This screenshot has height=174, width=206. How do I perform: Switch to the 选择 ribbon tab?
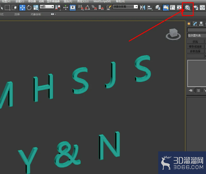click(x=17, y=14)
